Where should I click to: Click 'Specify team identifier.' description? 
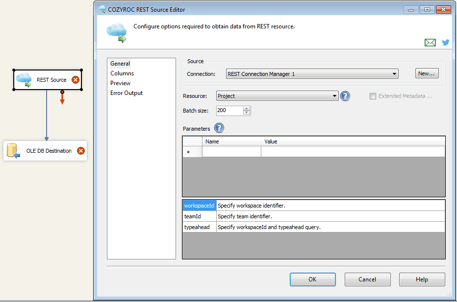[x=245, y=216]
